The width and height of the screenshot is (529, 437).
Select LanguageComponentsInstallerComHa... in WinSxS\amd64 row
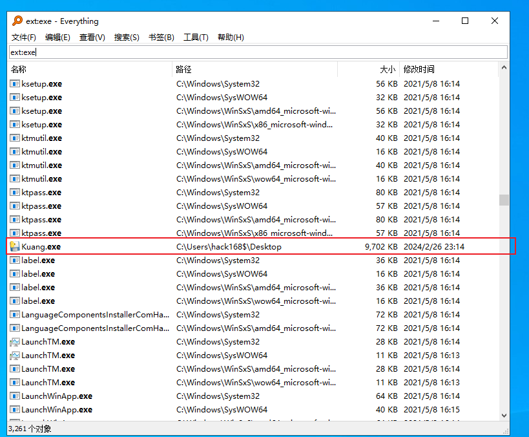(96, 328)
